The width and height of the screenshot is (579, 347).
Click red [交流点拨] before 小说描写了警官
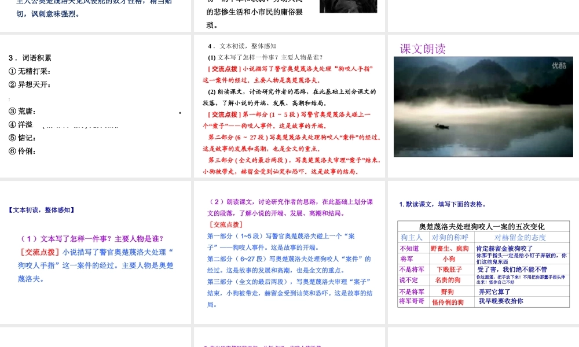(x=39, y=252)
